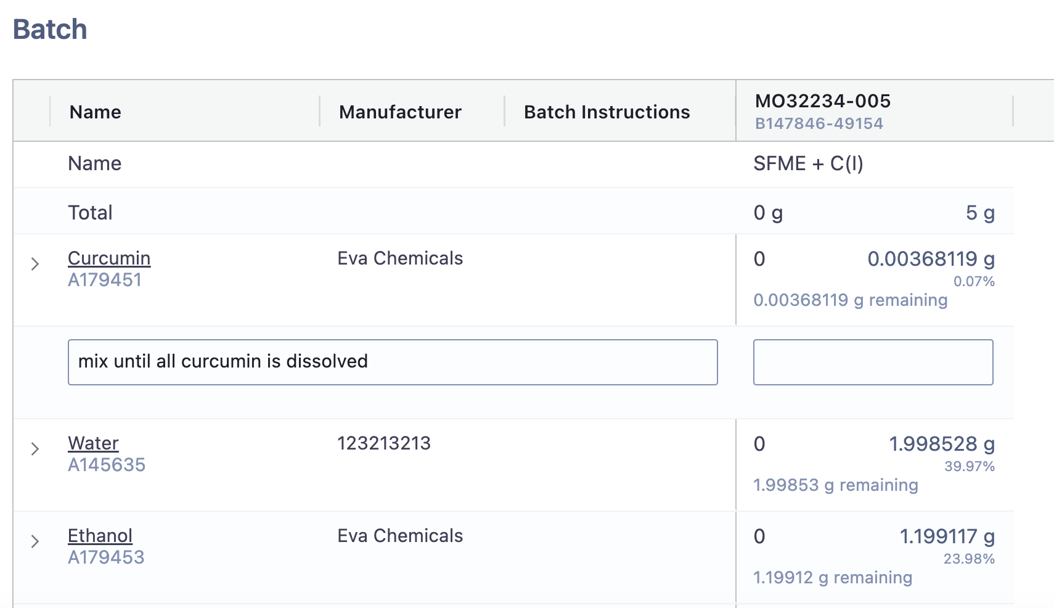
Task: Open the Curcumin ingredient link
Action: tap(109, 258)
